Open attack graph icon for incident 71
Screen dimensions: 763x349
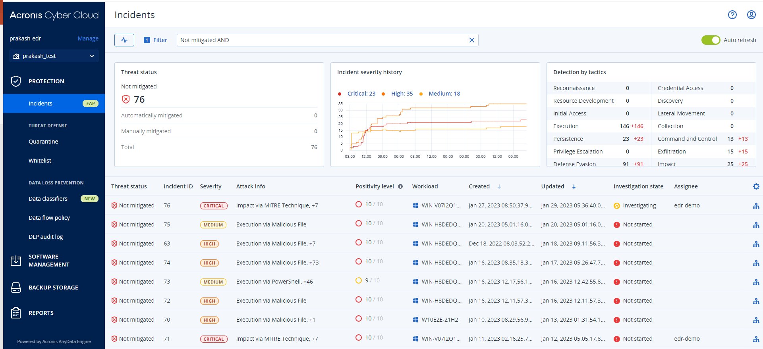pos(756,339)
